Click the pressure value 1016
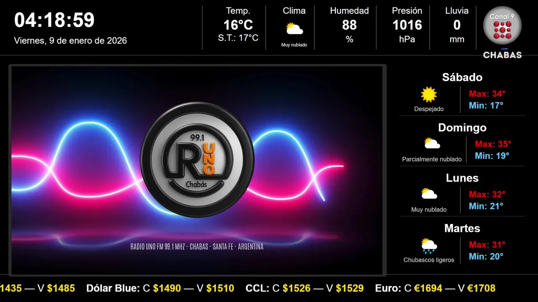 (x=407, y=25)
